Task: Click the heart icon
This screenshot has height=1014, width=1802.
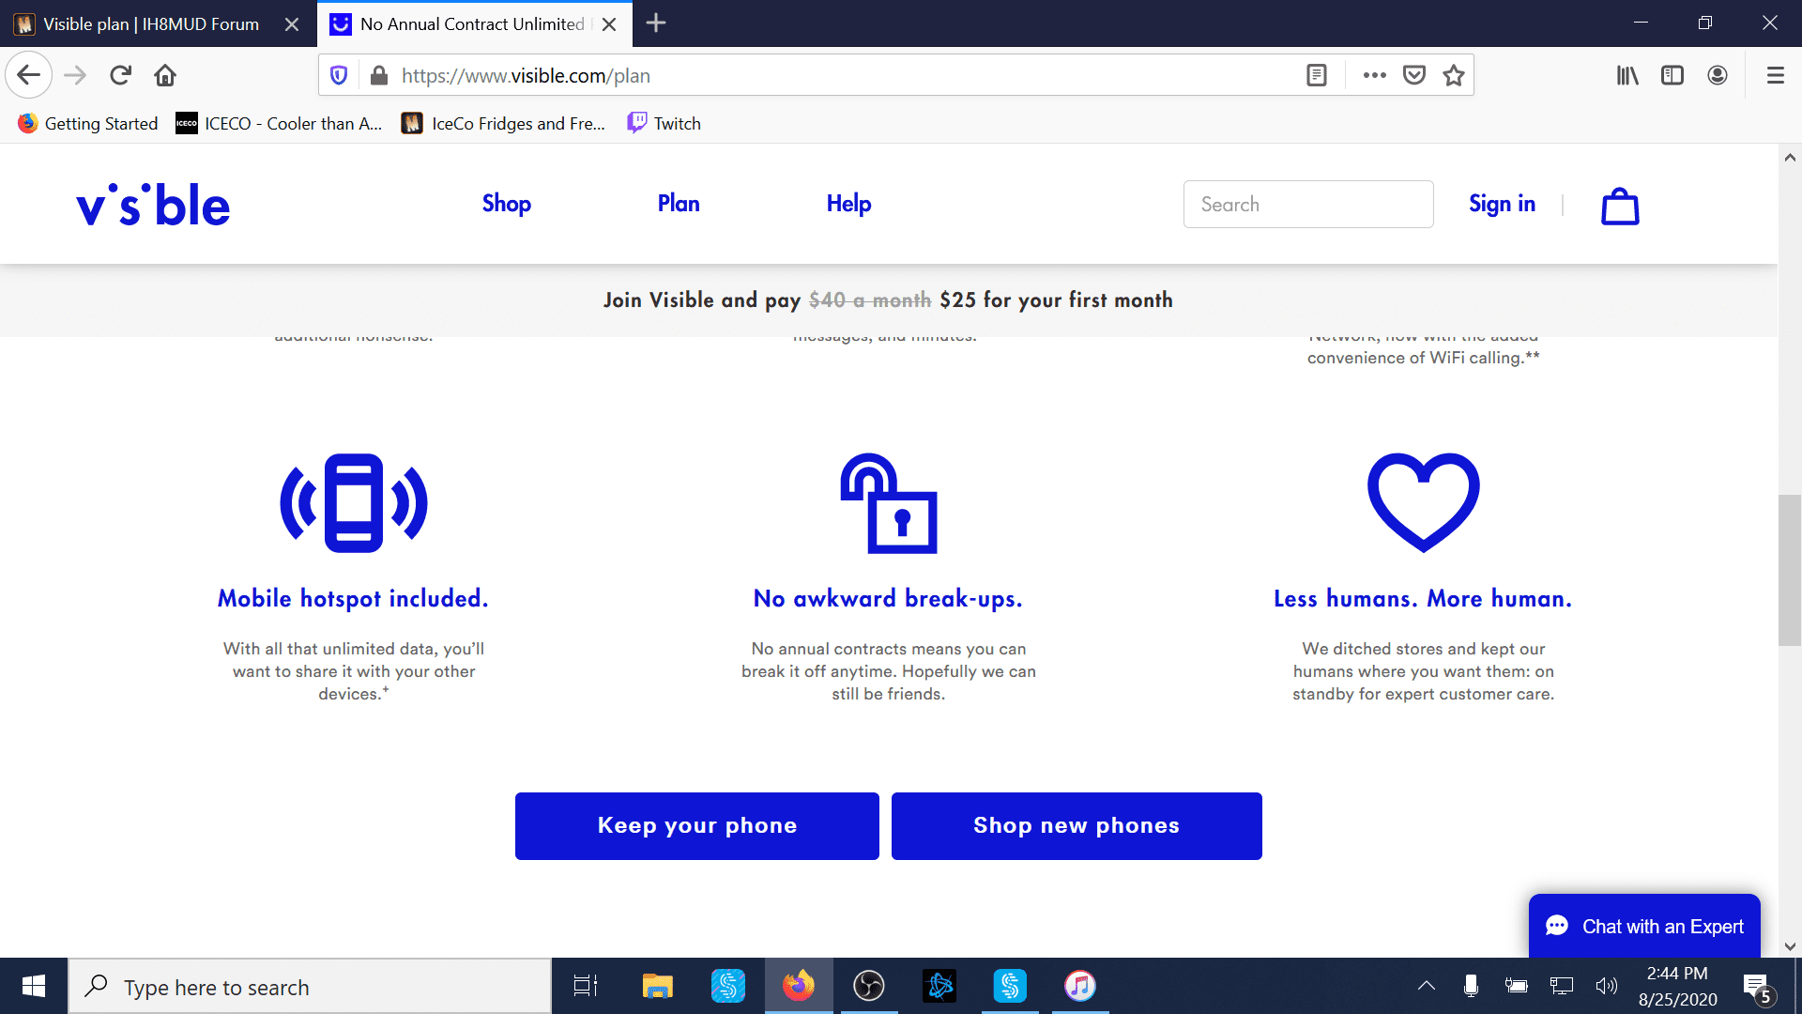Action: click(1424, 502)
